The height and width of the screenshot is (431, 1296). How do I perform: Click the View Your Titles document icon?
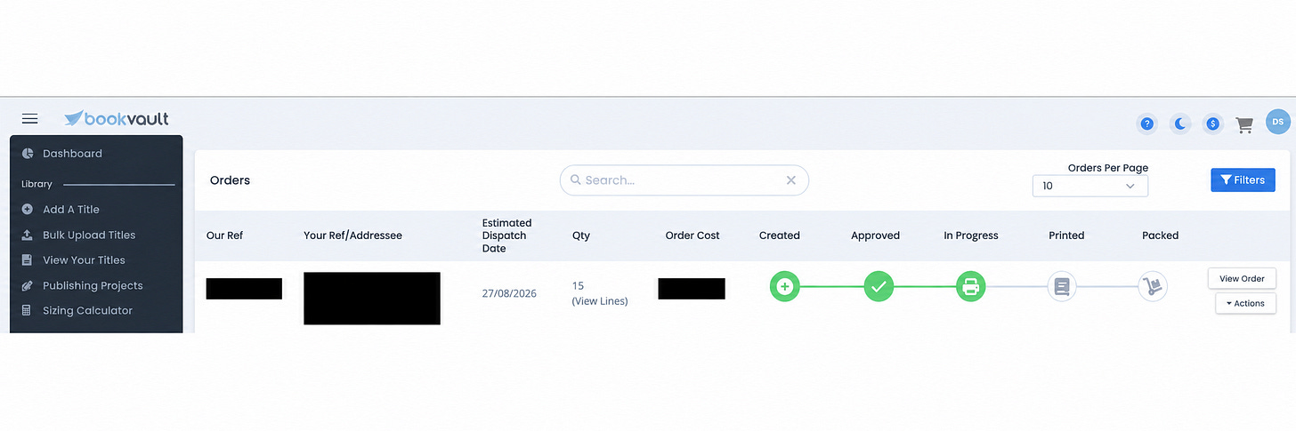[x=27, y=260]
